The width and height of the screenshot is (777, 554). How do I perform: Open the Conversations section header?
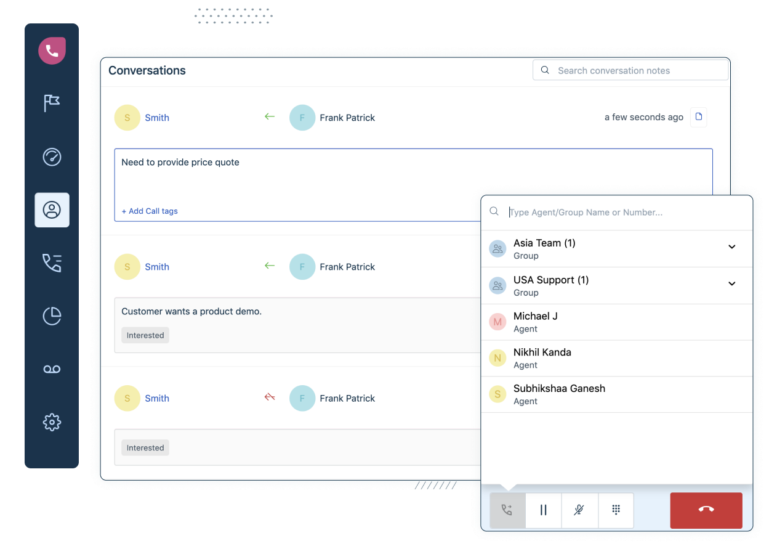(x=147, y=70)
